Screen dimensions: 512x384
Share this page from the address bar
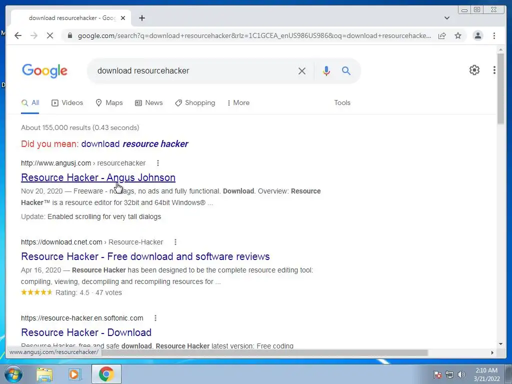(x=442, y=35)
